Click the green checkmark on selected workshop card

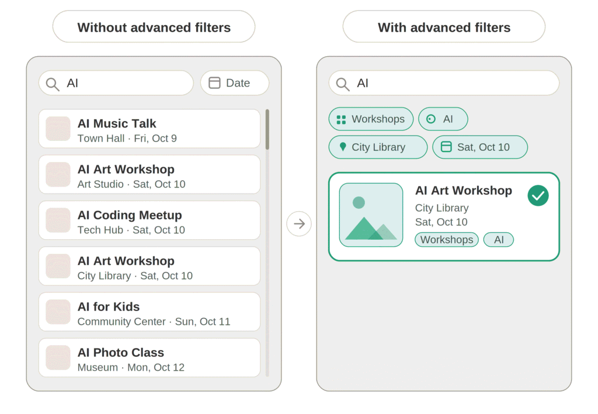pyautogui.click(x=538, y=195)
